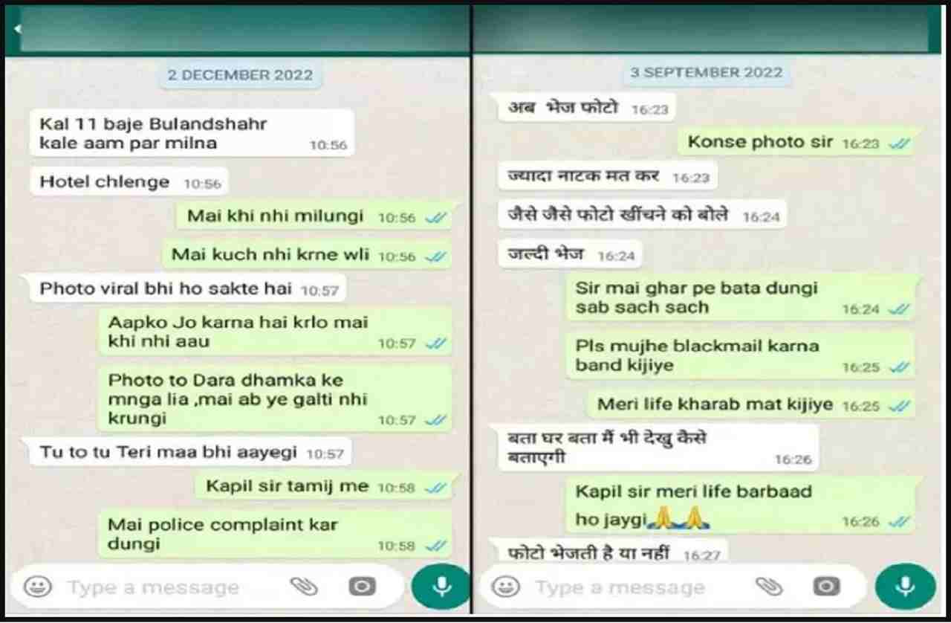Tap the 'Meri life kharab mat kijiye' message
The image size is (951, 623).
point(753,404)
